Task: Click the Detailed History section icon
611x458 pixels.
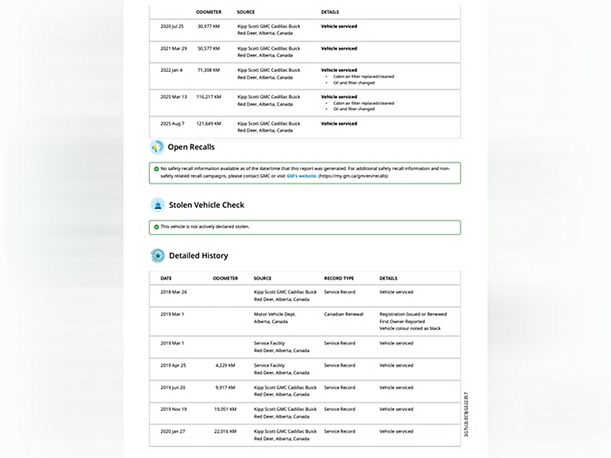Action: point(158,256)
